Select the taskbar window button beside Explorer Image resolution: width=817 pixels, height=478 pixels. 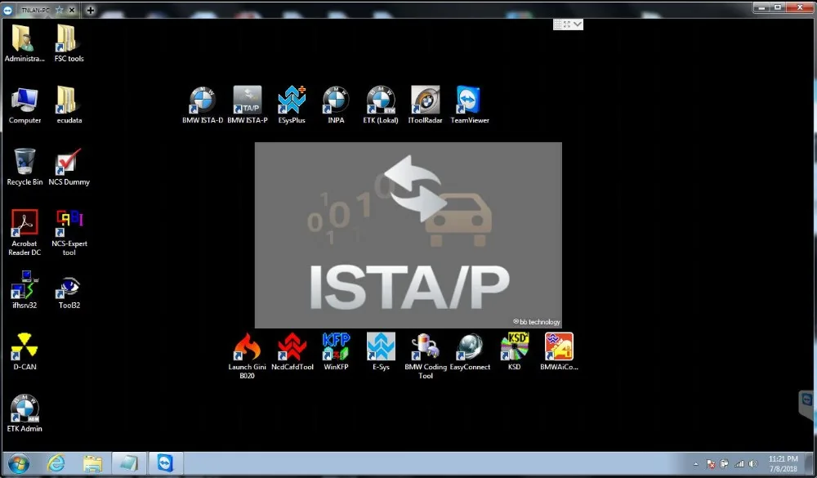pyautogui.click(x=128, y=463)
